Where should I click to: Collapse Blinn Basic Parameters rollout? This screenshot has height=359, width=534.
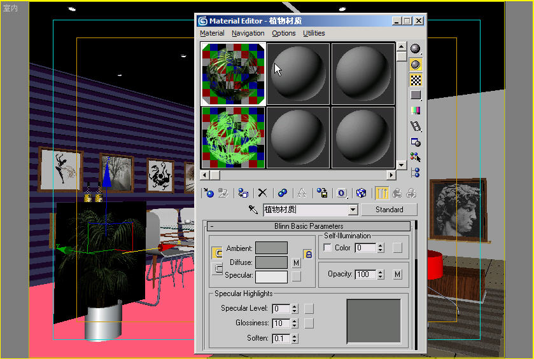(211, 226)
